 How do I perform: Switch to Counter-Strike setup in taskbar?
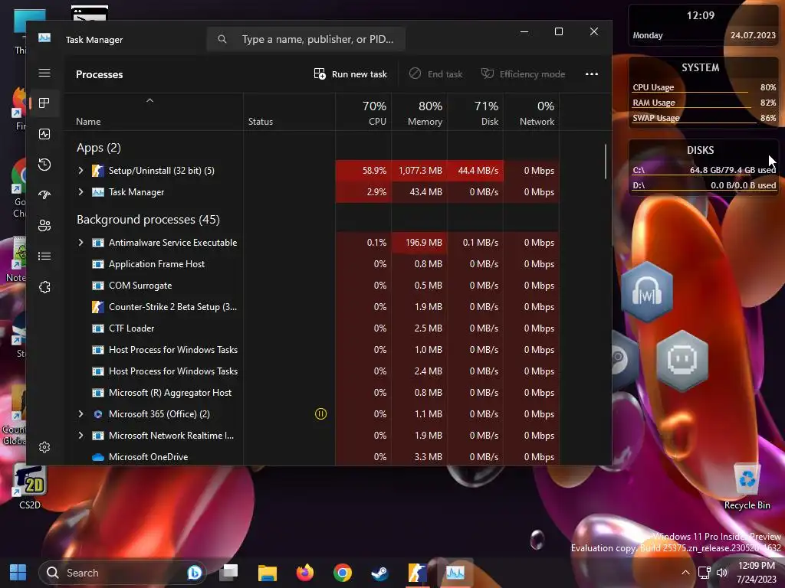(x=418, y=573)
